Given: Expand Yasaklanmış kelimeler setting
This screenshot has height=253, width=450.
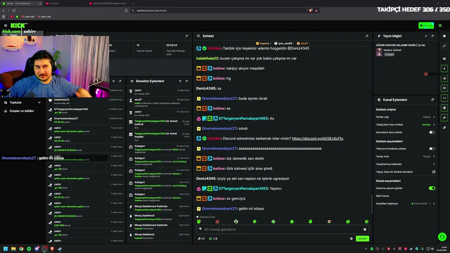Looking at the screenshot, I should click(405, 164).
